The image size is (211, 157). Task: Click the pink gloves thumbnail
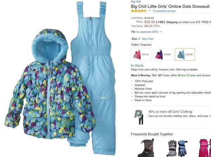(x=205, y=148)
